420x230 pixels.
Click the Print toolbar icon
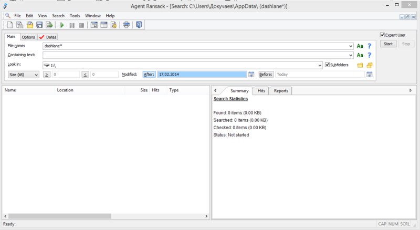pyautogui.click(x=126, y=25)
